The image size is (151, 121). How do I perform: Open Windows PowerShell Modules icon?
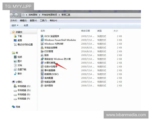(42, 40)
